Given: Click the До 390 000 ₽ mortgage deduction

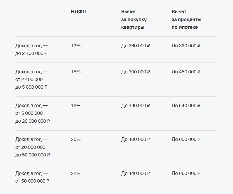Looking at the screenshot, I should 186,46.
